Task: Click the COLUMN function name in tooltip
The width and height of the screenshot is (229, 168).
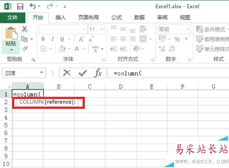Action: (31, 102)
